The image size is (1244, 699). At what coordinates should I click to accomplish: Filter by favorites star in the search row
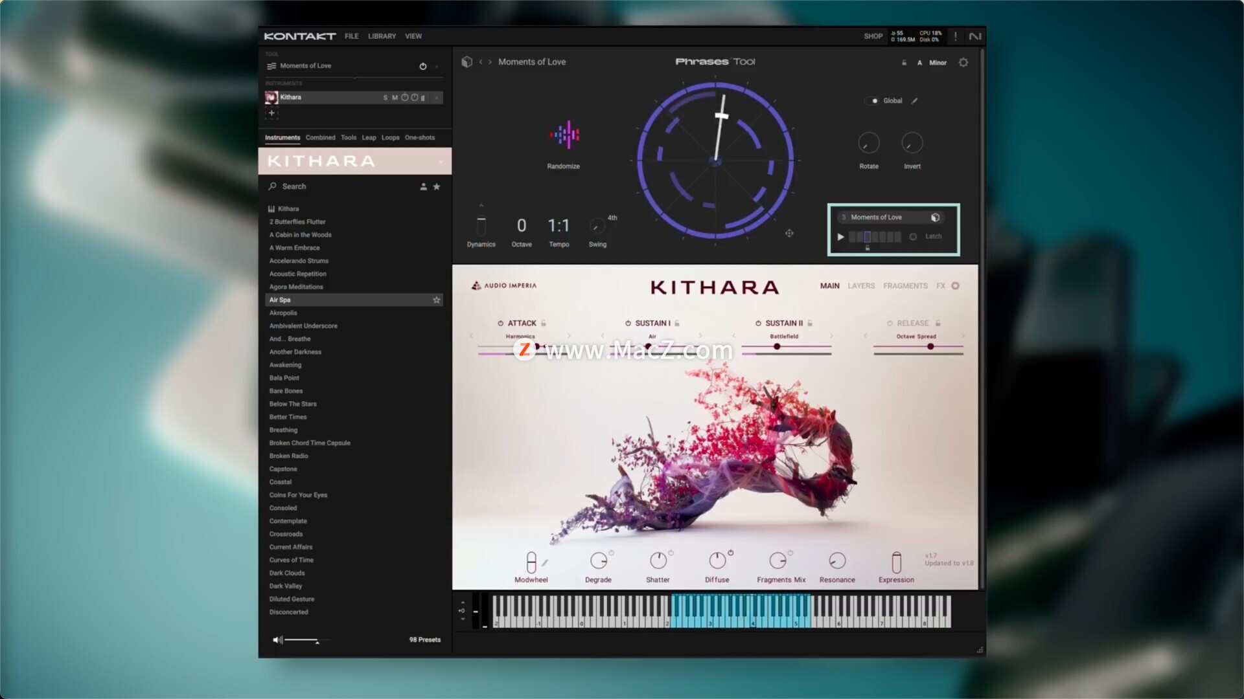pyautogui.click(x=437, y=186)
